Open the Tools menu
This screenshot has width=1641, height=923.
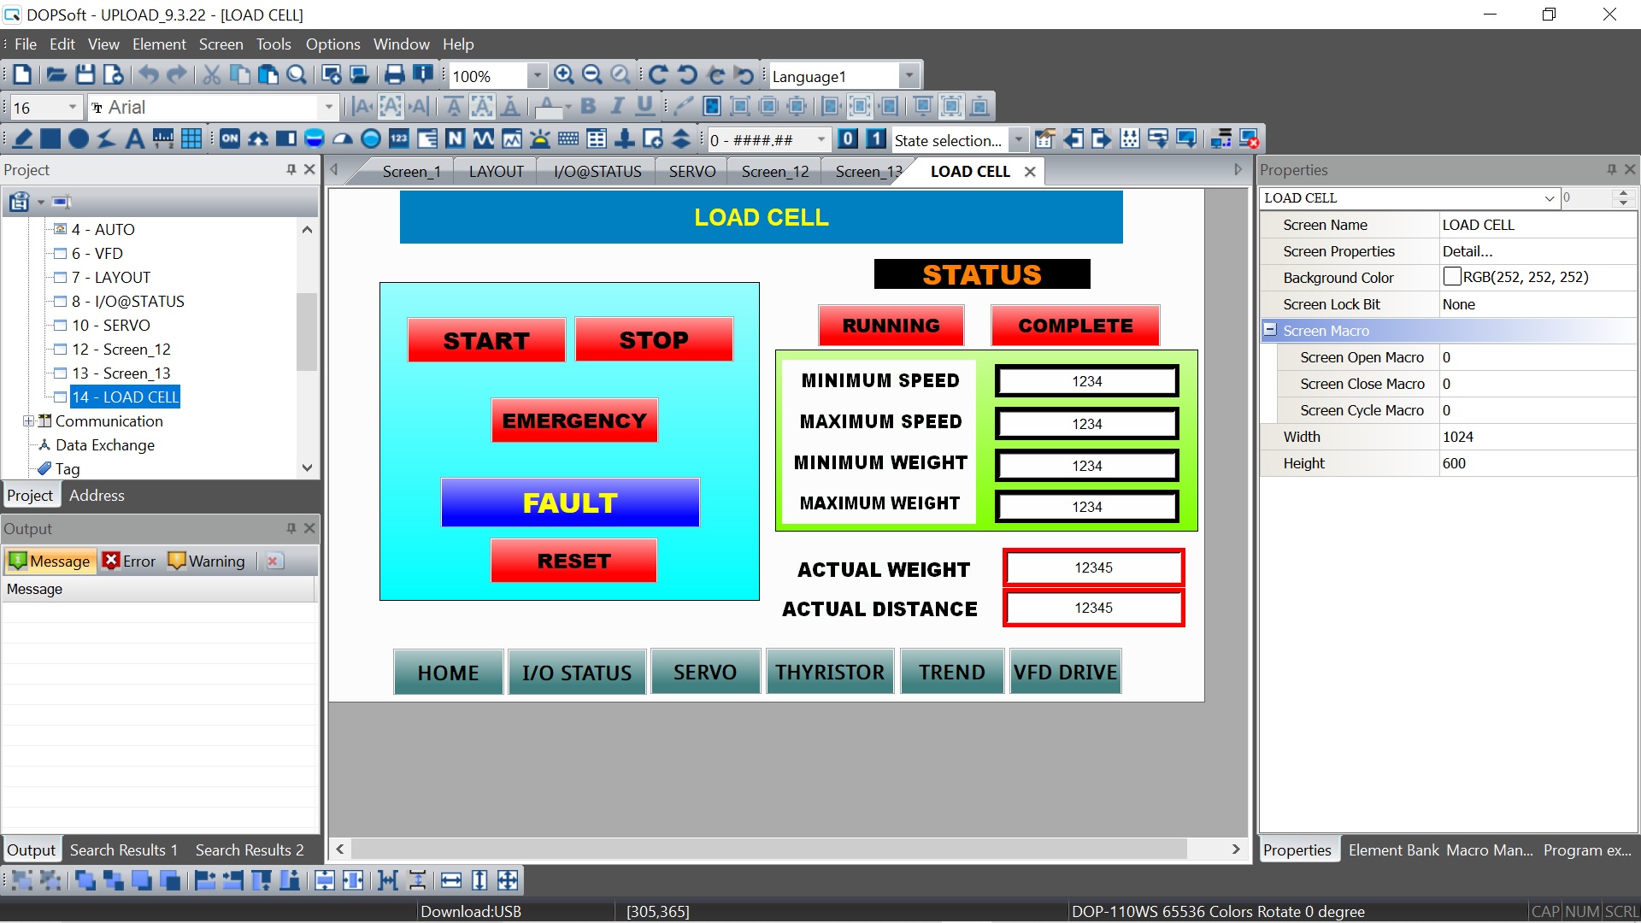point(273,44)
